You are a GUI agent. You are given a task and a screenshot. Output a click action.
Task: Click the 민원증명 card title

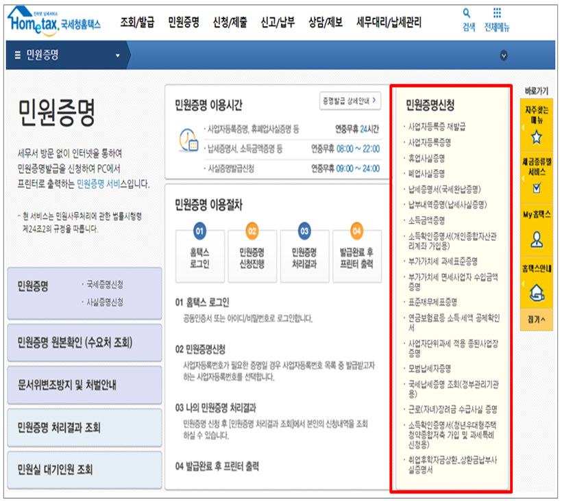click(x=33, y=286)
